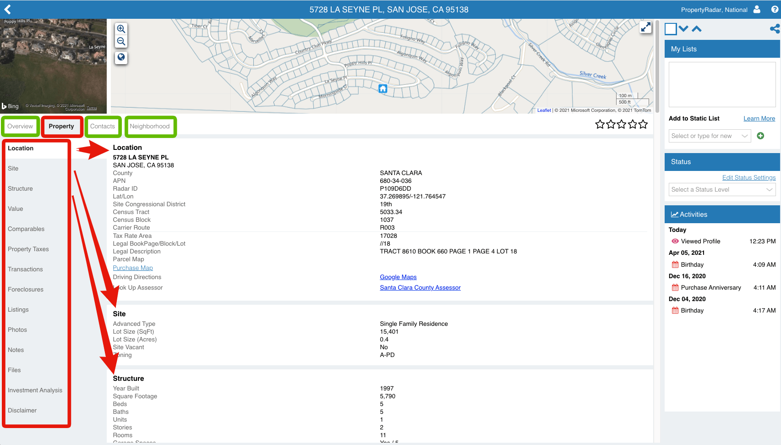Click inside the My Lists box

722,85
